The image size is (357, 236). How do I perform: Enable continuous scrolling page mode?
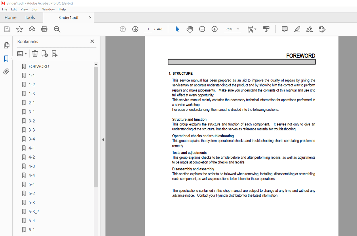pyautogui.click(x=266, y=29)
